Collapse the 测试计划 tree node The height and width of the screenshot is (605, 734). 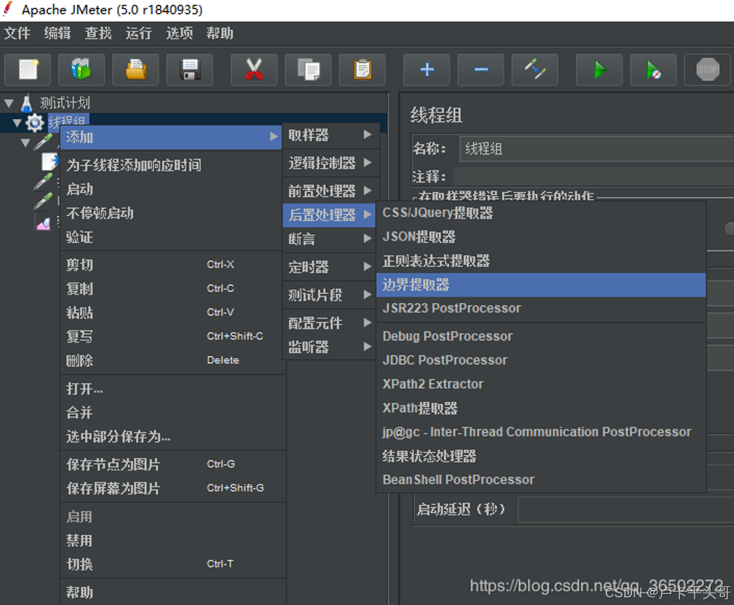point(9,103)
